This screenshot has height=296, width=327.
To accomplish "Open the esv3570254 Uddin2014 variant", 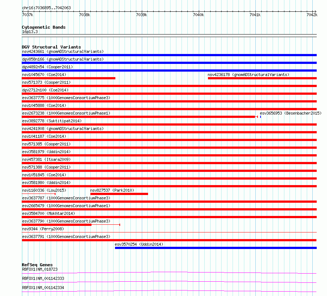I will click(x=139, y=244).
